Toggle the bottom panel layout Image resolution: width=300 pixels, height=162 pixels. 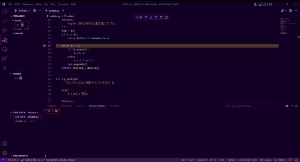[x=260, y=4]
